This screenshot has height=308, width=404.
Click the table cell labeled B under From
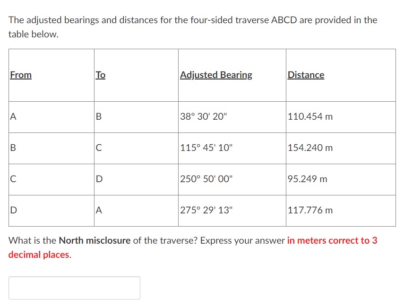[x=12, y=148]
